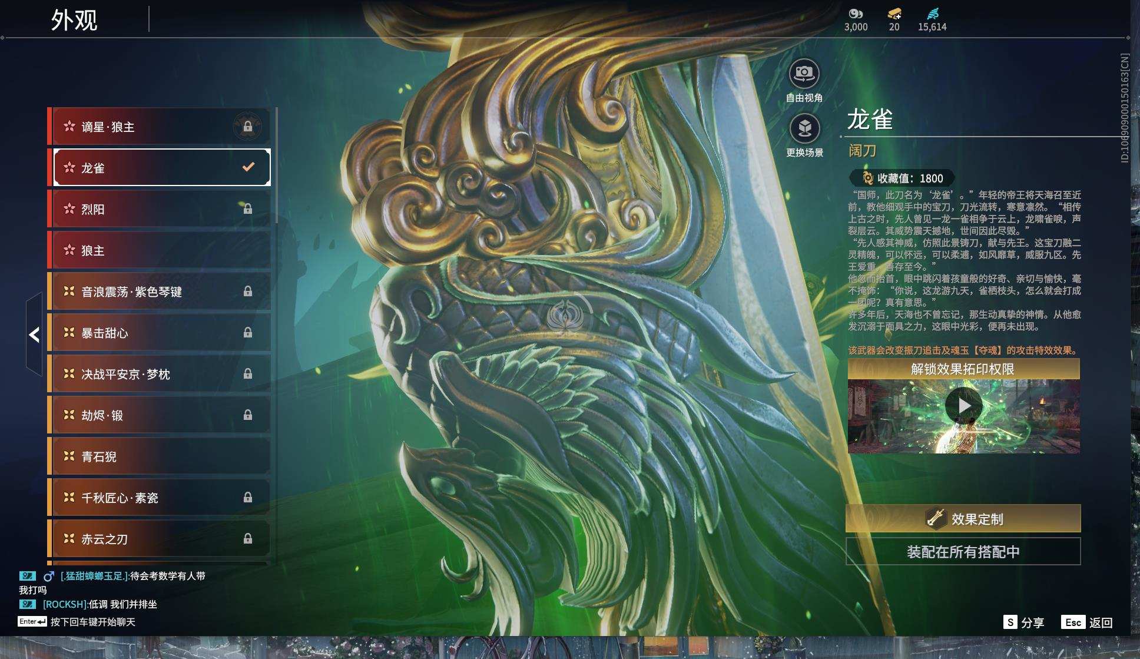The width and height of the screenshot is (1140, 659).
Task: Pick the 赤云之刃 skin
Action: (159, 539)
